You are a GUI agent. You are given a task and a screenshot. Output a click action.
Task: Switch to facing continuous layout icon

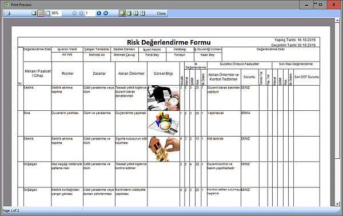click(142, 13)
